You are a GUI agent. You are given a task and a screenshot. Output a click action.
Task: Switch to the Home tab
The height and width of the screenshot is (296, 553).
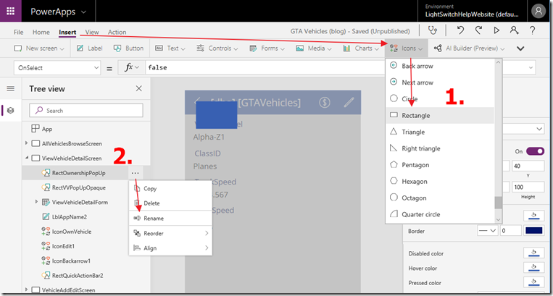point(41,32)
